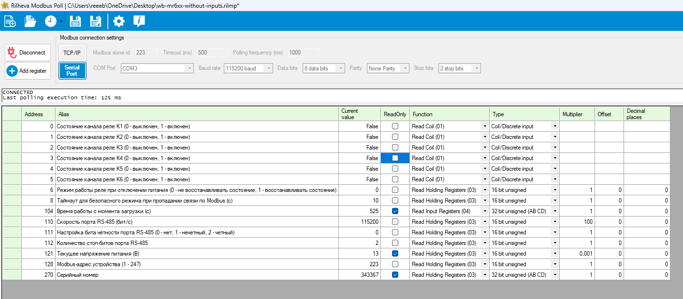The height and width of the screenshot is (299, 683).
Task: Open a project with the folder icon
Action: pos(30,21)
